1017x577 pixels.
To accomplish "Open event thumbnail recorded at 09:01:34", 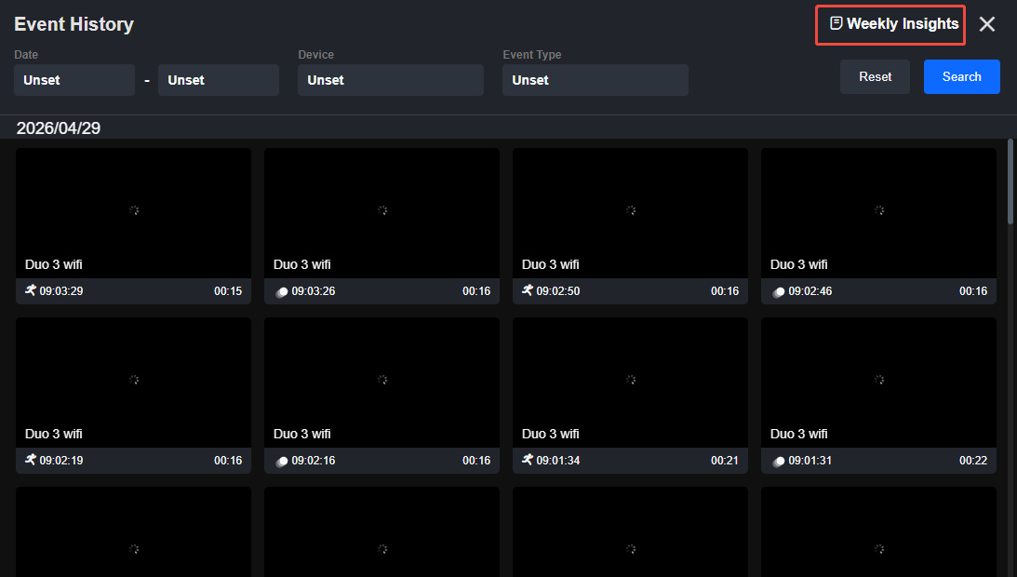I will coord(631,382).
